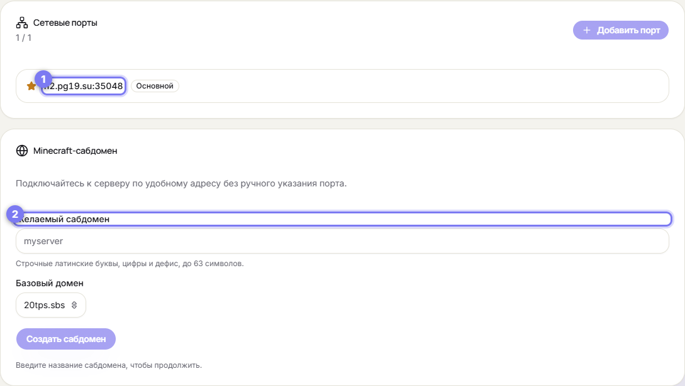685x386 pixels.
Task: Click the tour step badge number 1
Action: (43, 79)
